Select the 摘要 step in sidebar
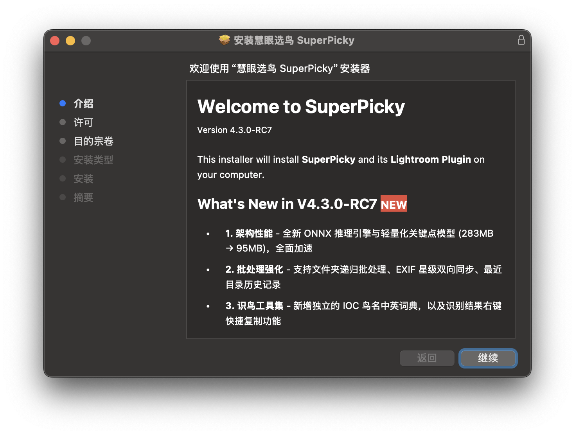 click(83, 198)
